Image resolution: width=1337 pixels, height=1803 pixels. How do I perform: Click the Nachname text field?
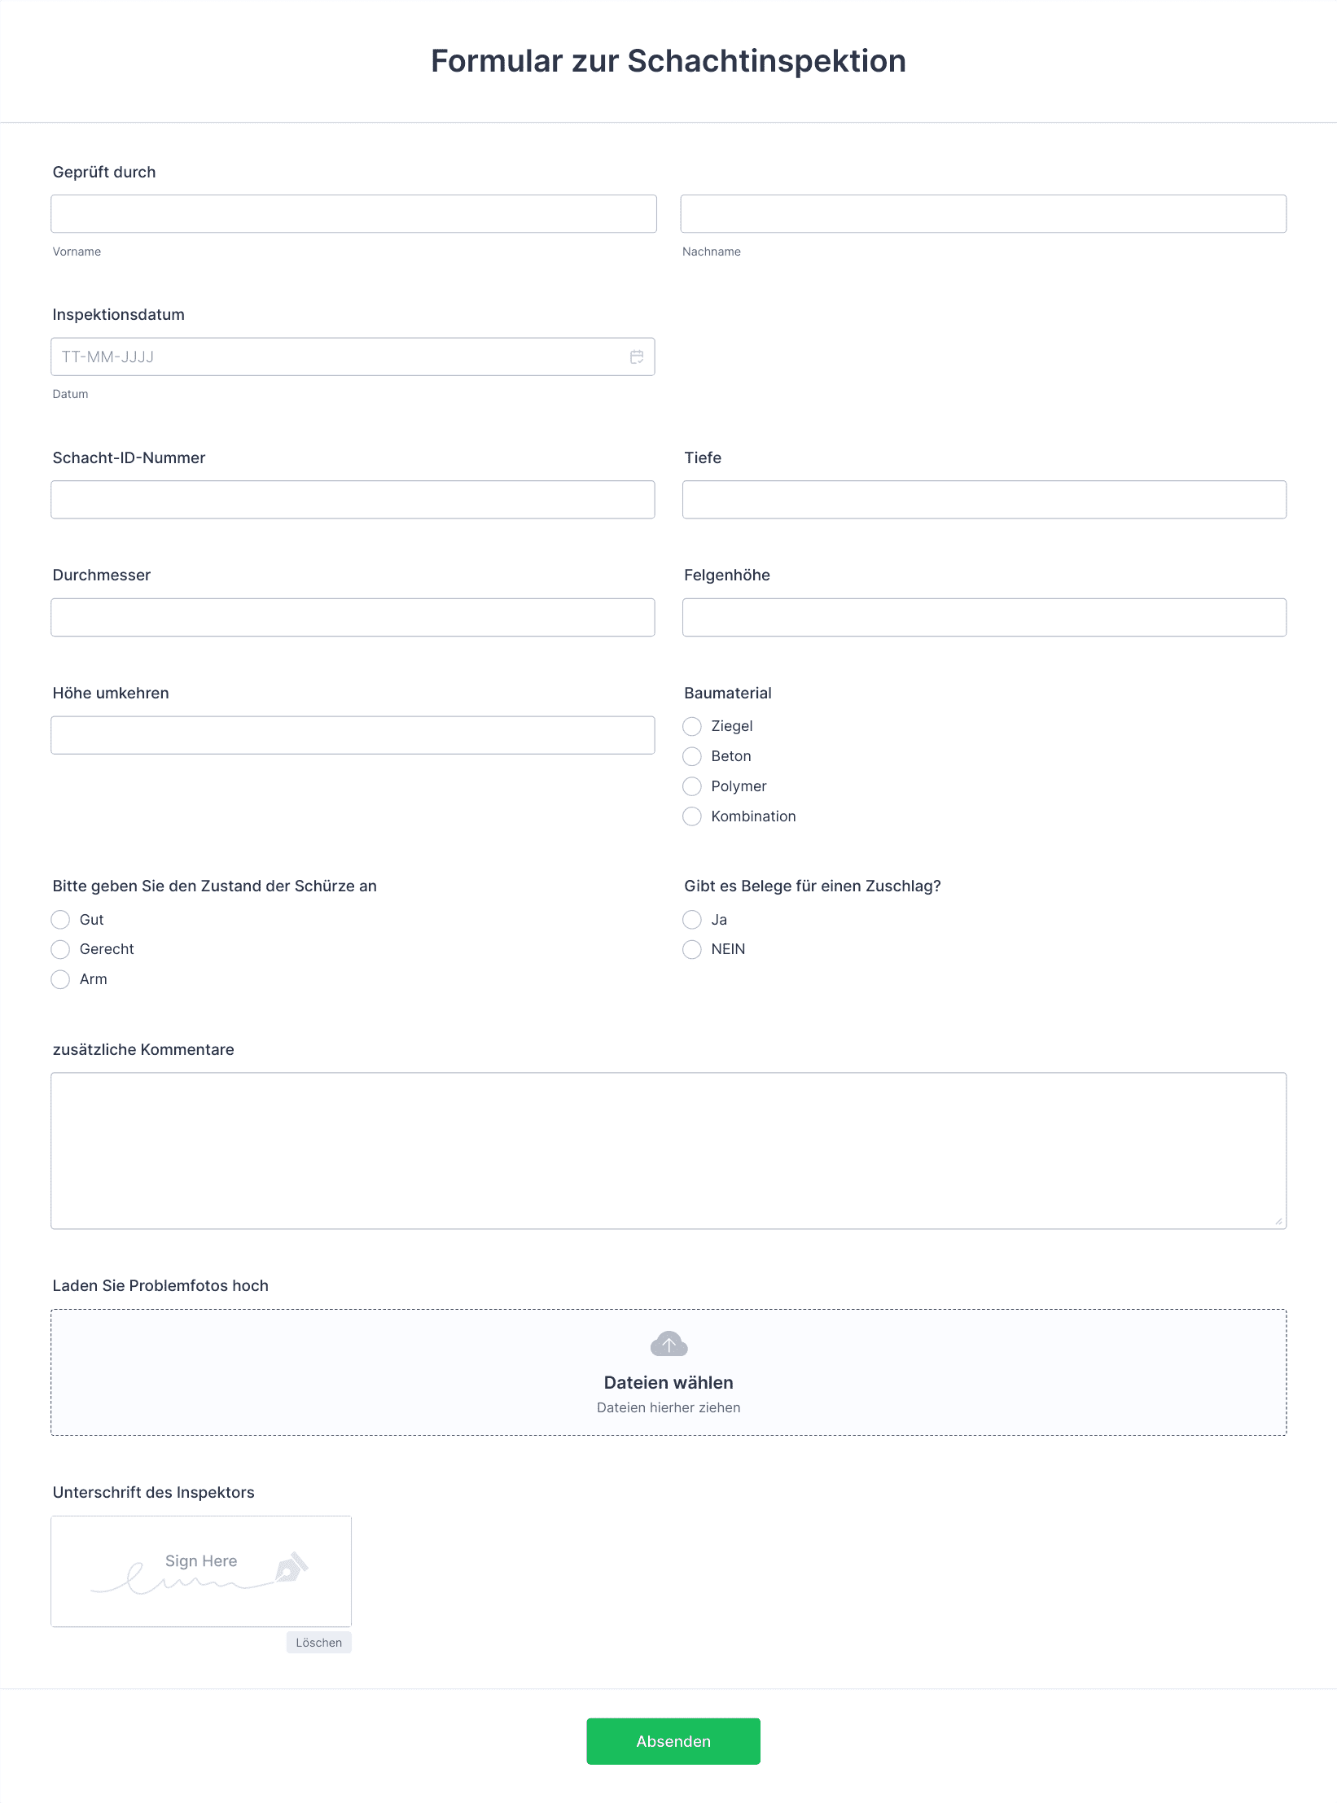[984, 214]
